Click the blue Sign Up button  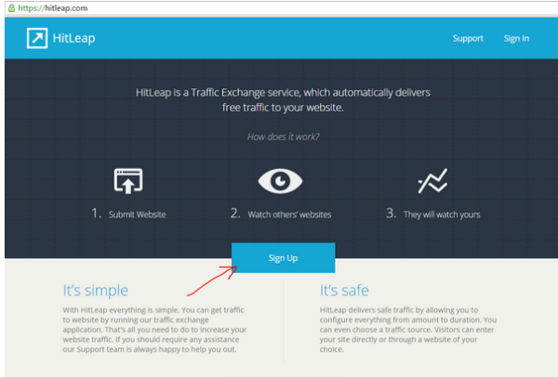click(283, 258)
